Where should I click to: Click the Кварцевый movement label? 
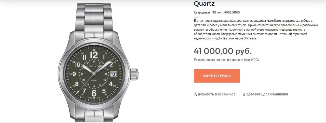tap(202, 12)
